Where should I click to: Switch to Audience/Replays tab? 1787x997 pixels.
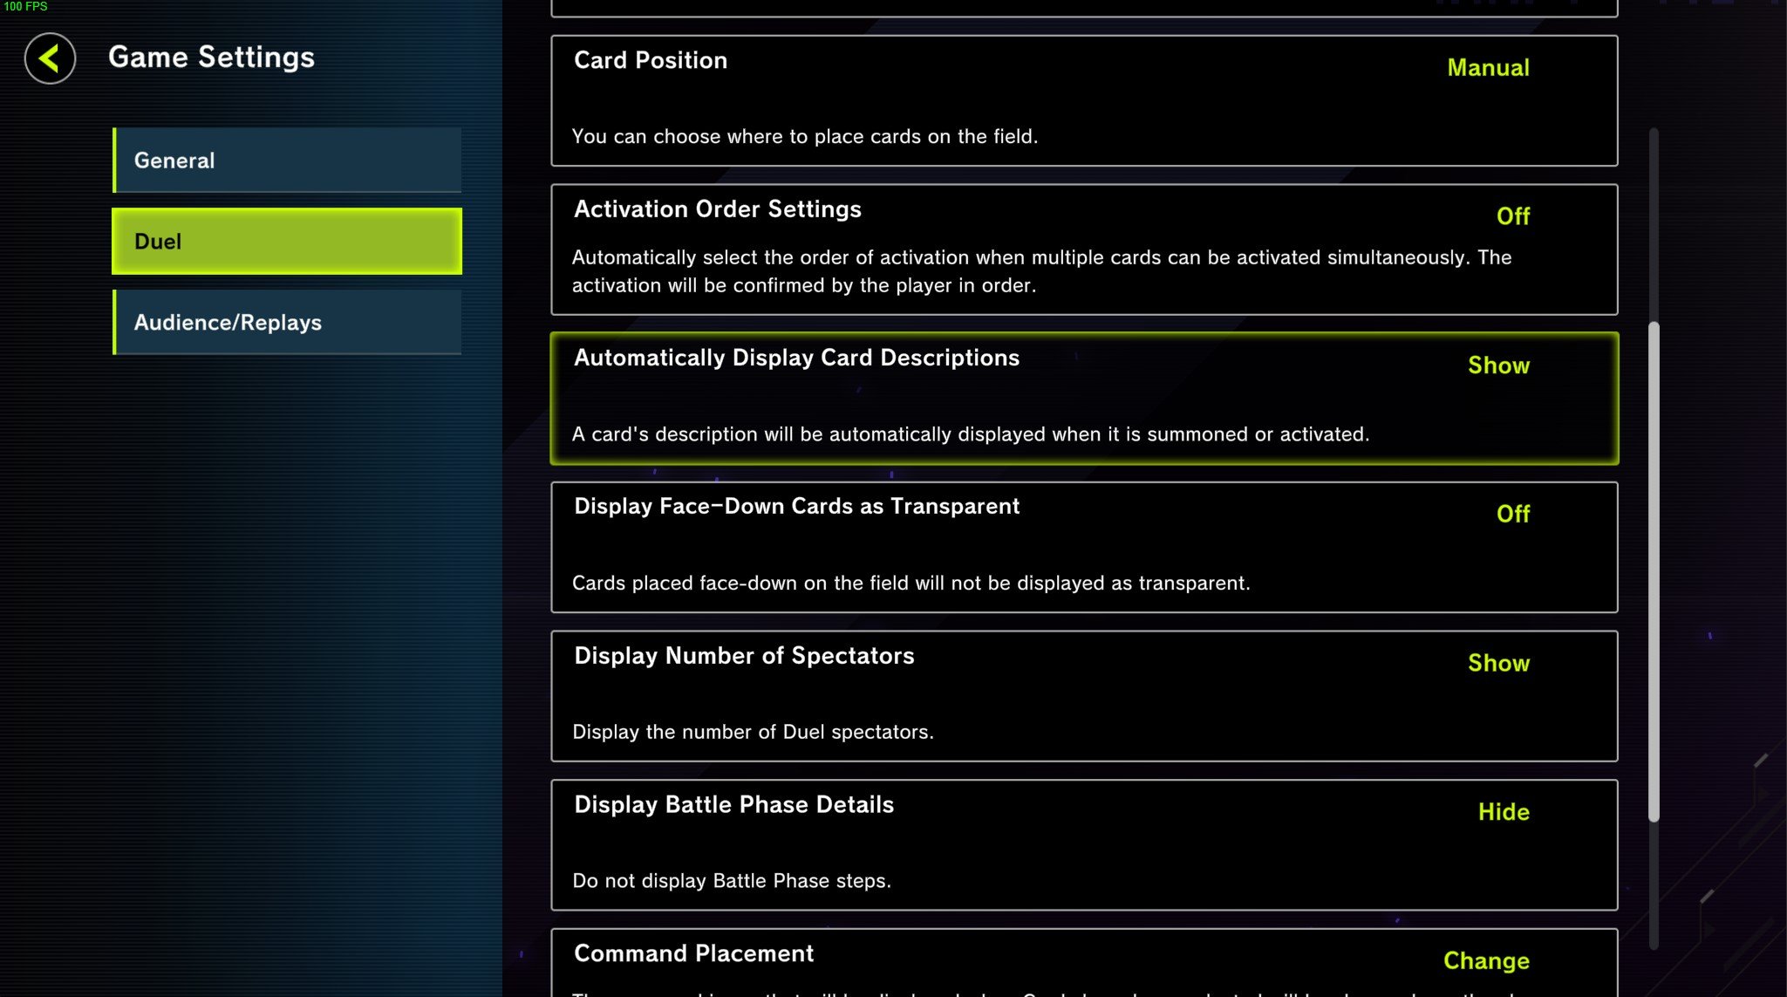click(287, 323)
